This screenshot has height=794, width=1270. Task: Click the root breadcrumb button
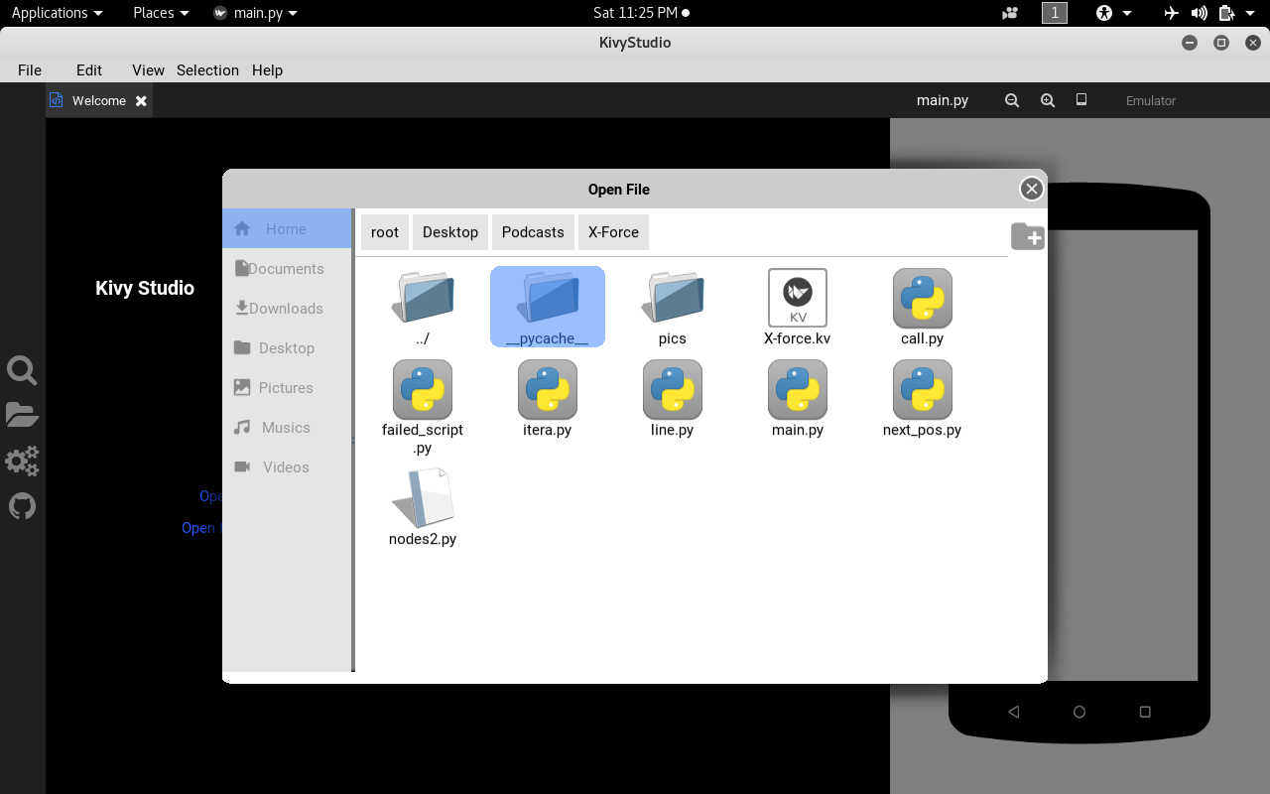(385, 232)
